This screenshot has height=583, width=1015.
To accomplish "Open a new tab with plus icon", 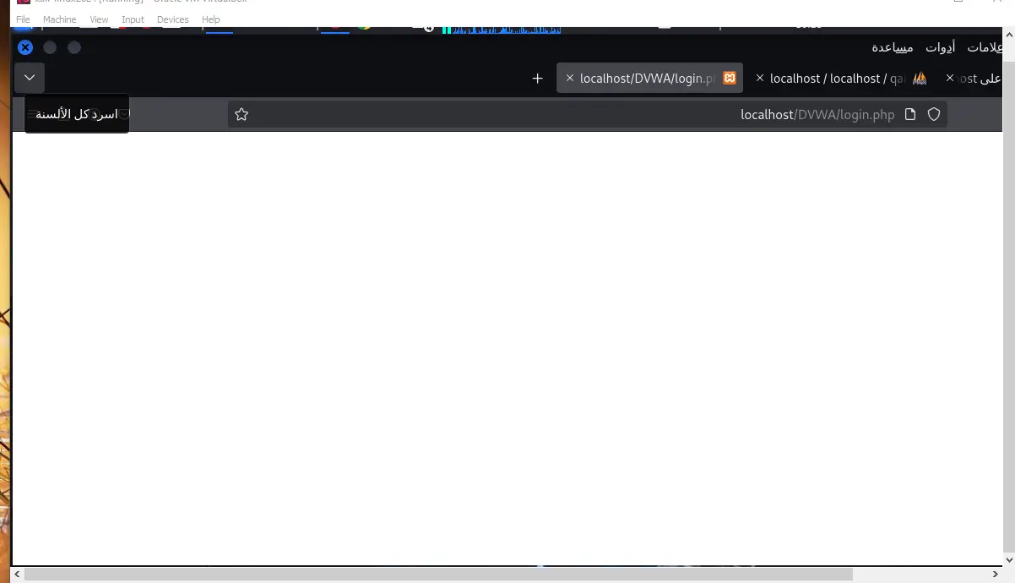I will pyautogui.click(x=537, y=78).
